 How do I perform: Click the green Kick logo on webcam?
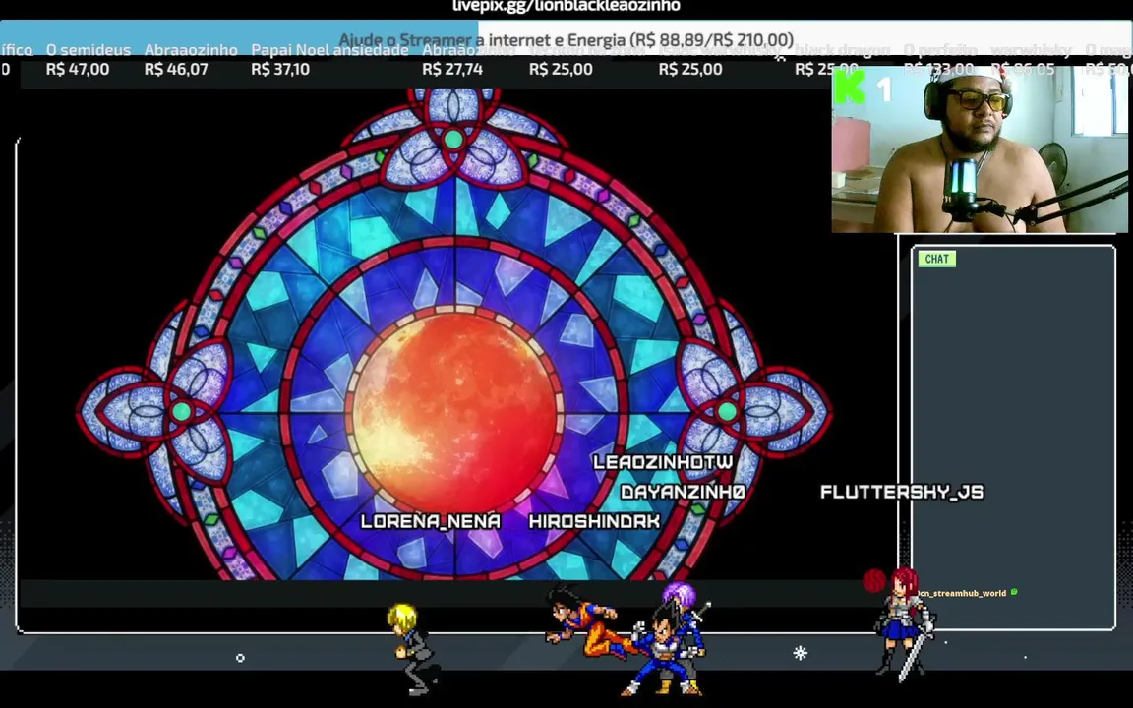point(849,88)
